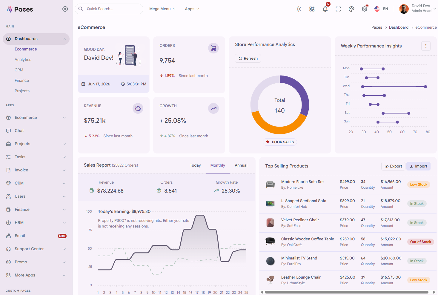The image size is (438, 295).
Task: Open the Mega Menu dropdown
Action: (x=162, y=9)
